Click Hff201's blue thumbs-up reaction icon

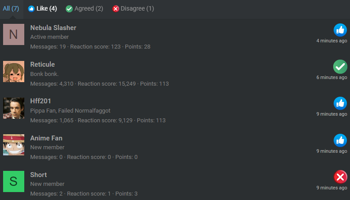pyautogui.click(x=340, y=103)
